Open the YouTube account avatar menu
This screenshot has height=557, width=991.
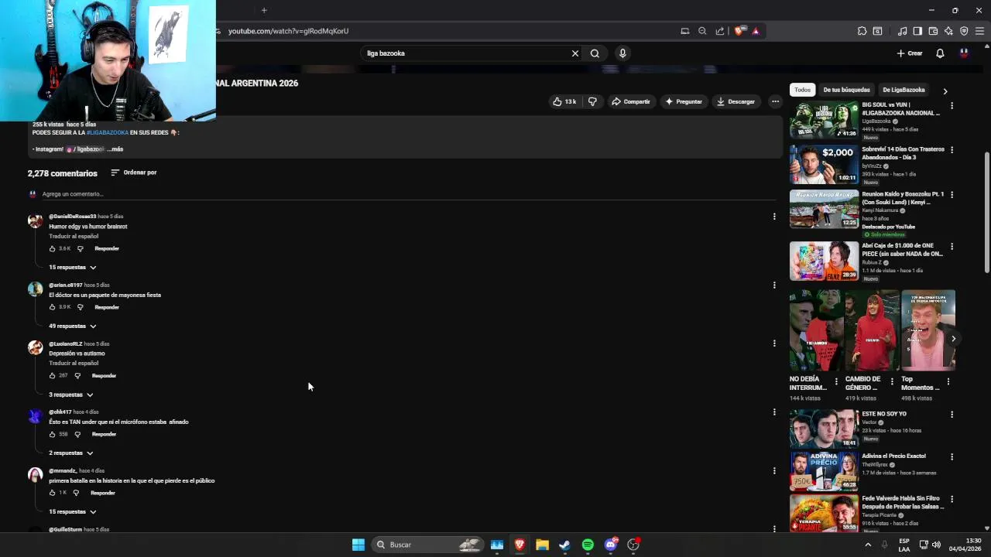tap(964, 53)
